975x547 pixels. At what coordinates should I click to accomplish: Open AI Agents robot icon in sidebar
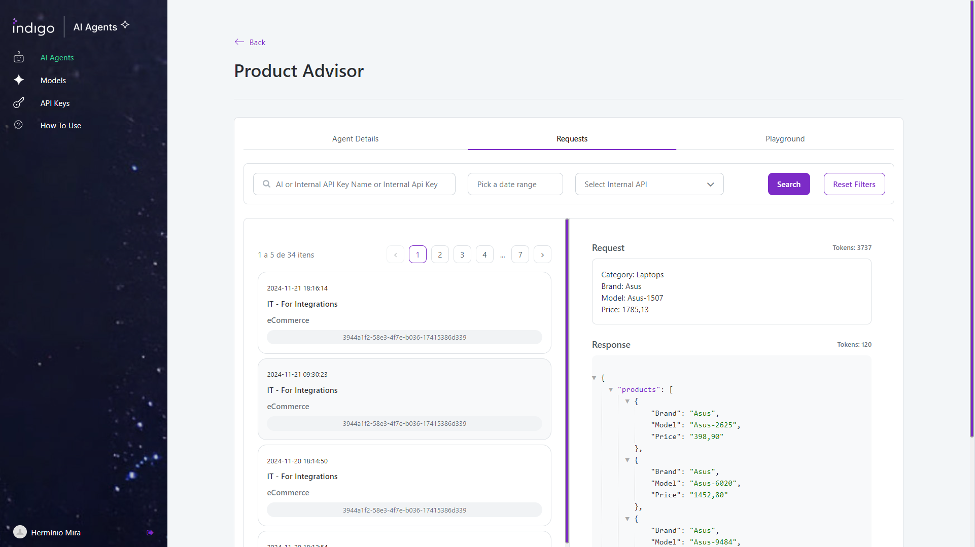19,57
